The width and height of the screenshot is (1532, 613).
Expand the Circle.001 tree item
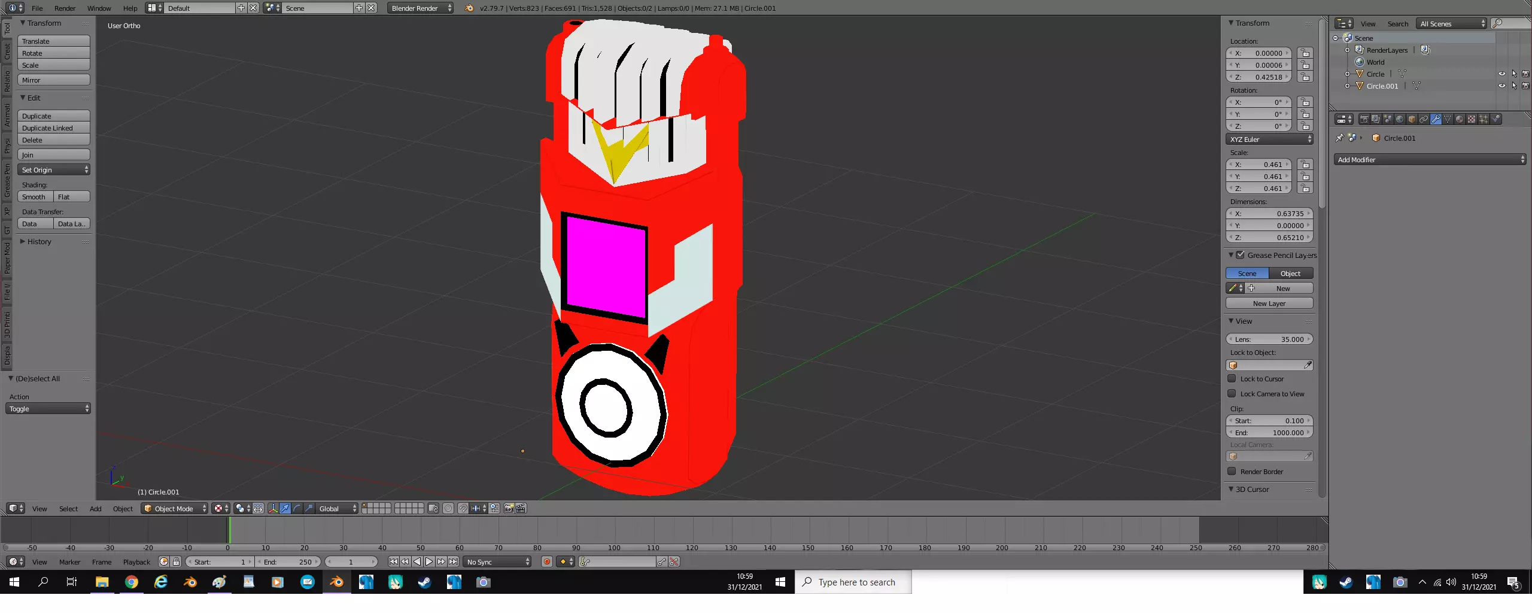point(1348,86)
